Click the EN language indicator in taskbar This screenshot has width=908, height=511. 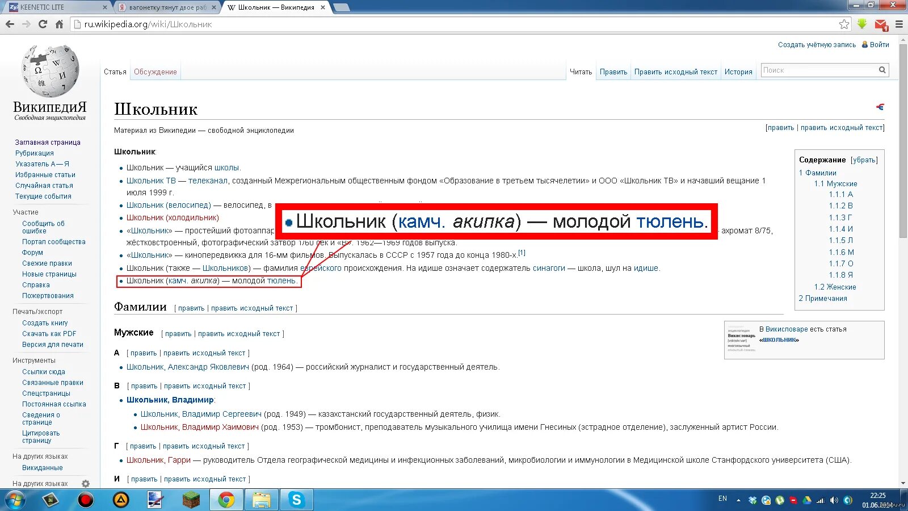tap(722, 499)
